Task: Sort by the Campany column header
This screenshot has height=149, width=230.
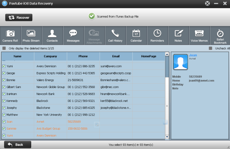Action: point(50,56)
